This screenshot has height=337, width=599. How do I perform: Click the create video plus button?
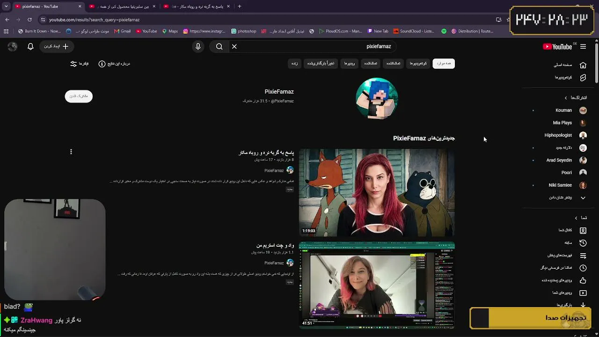tap(56, 46)
